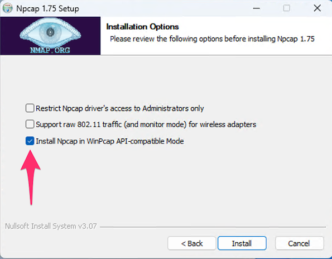Uncheck the WinPcap API-compatible Mode checkbox

point(30,141)
